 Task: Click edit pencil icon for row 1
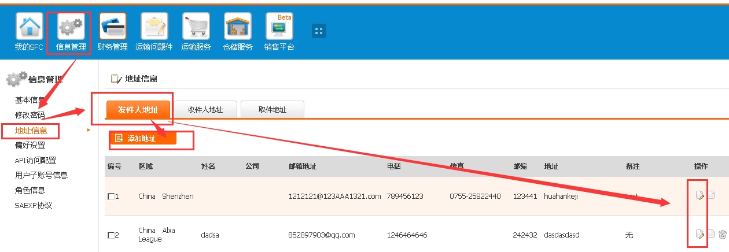pyautogui.click(x=700, y=195)
